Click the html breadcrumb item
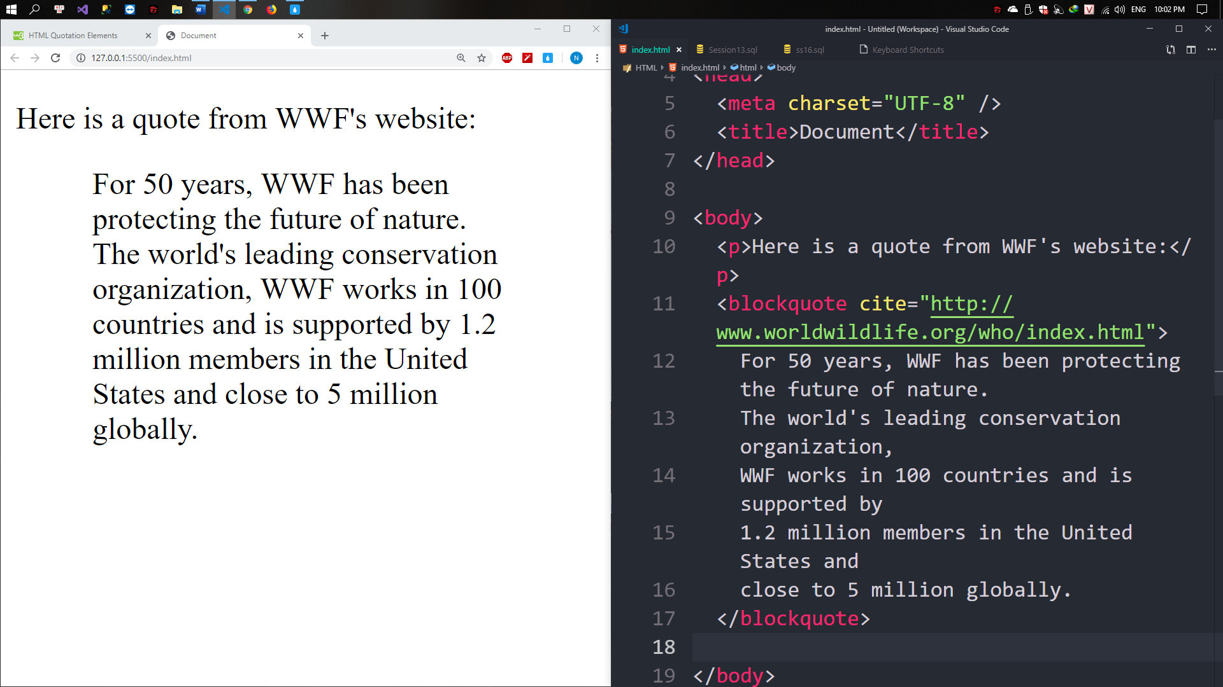This screenshot has height=687, width=1223. [748, 67]
